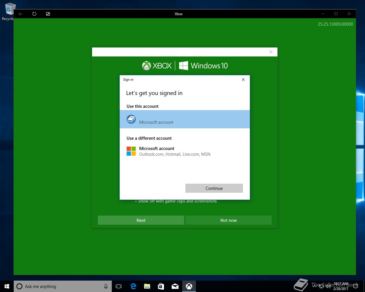This screenshot has width=365, height=292.
Task: Click the blue account avatar icon
Action: 131,119
